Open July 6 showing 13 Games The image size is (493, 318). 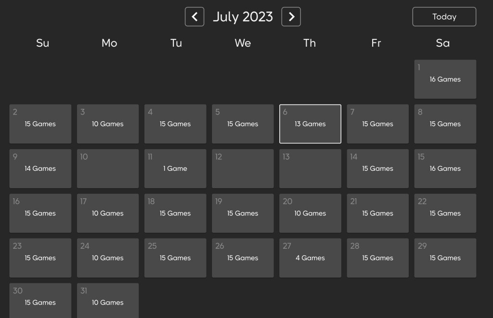click(310, 124)
